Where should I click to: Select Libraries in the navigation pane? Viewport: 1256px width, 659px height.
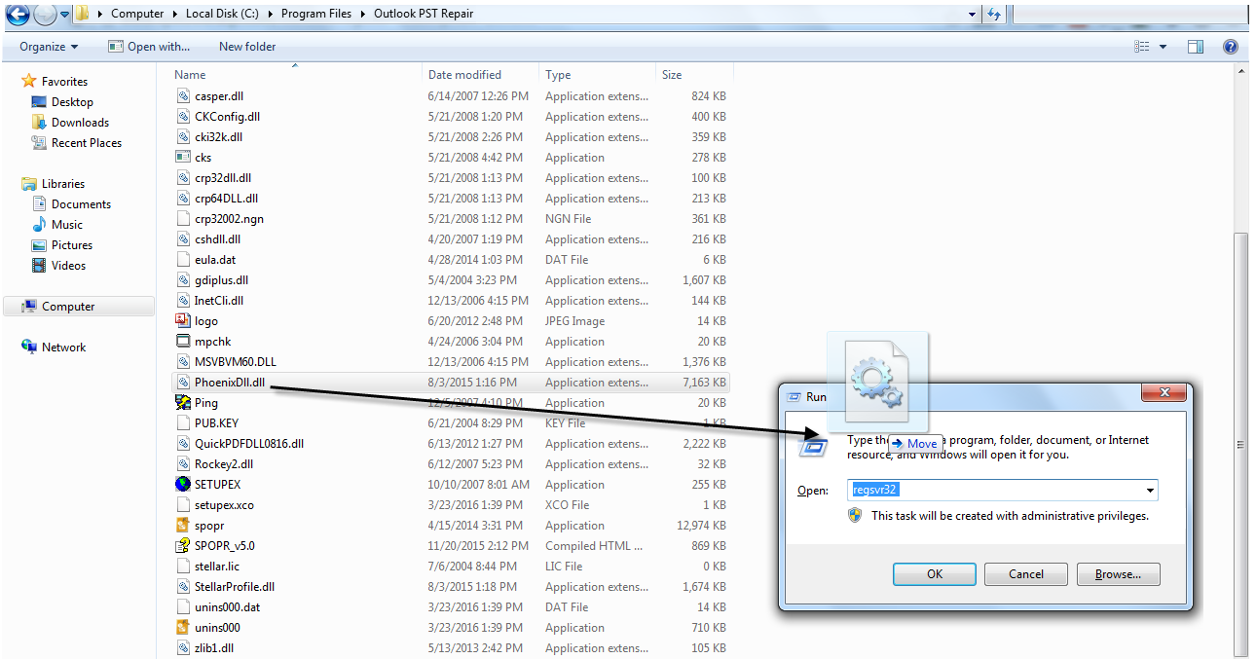point(63,184)
